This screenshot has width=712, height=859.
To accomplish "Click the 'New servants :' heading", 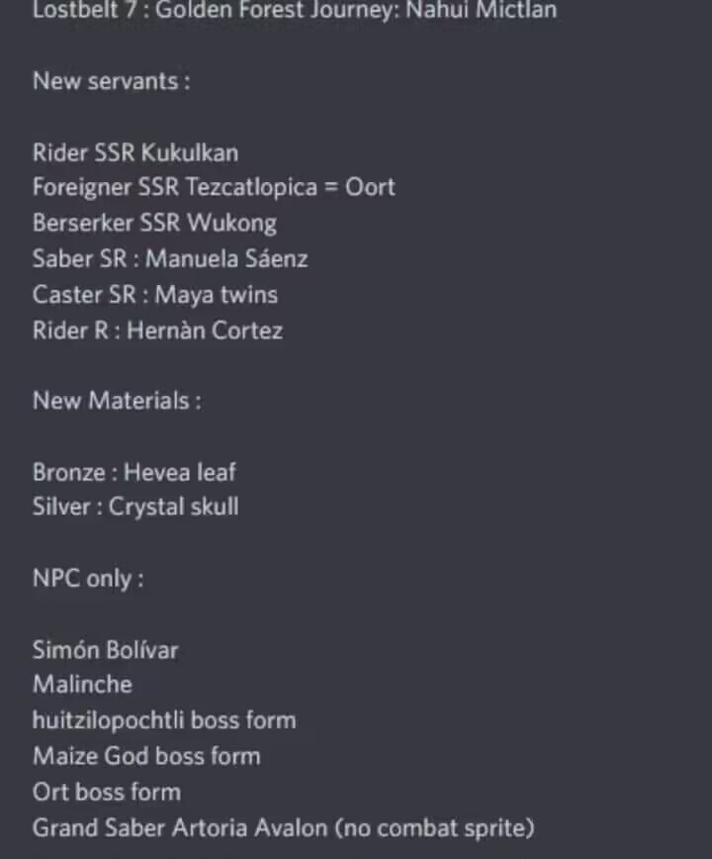I will tap(112, 81).
